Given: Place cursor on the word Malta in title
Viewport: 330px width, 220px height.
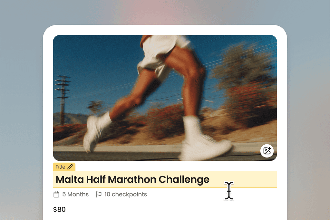Looking at the screenshot, I should (70, 179).
